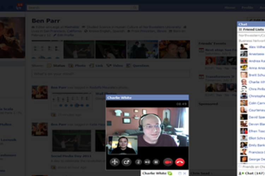Screen dimensions: 265x176
Task: Click the Chat panel header
Action: (251, 24)
